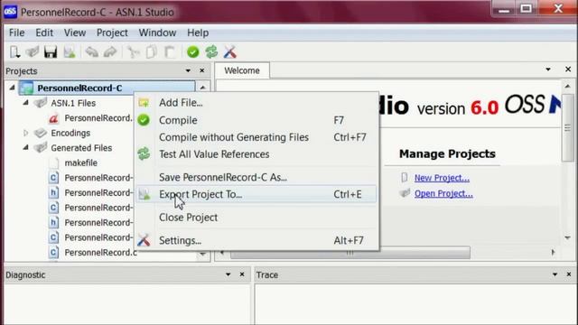Collapse the PersonnelRecord-C project node
The height and width of the screenshot is (325, 578).
[12, 88]
